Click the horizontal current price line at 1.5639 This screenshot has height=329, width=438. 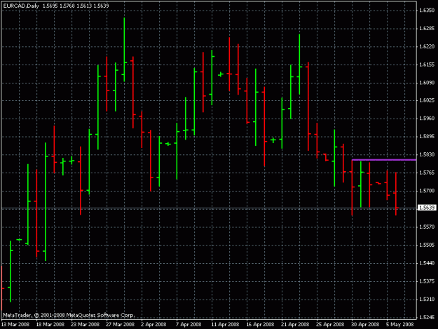coord(209,208)
